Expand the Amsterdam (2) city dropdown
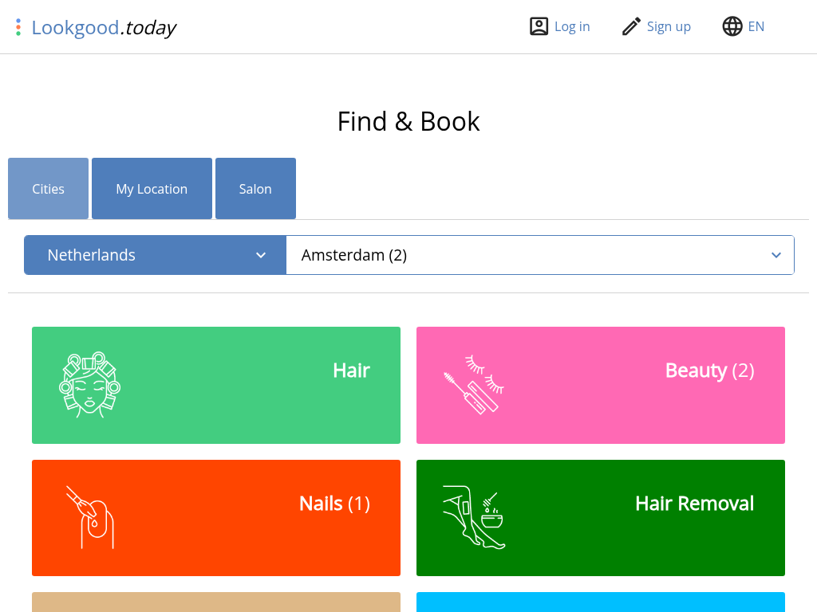 [x=527, y=255]
